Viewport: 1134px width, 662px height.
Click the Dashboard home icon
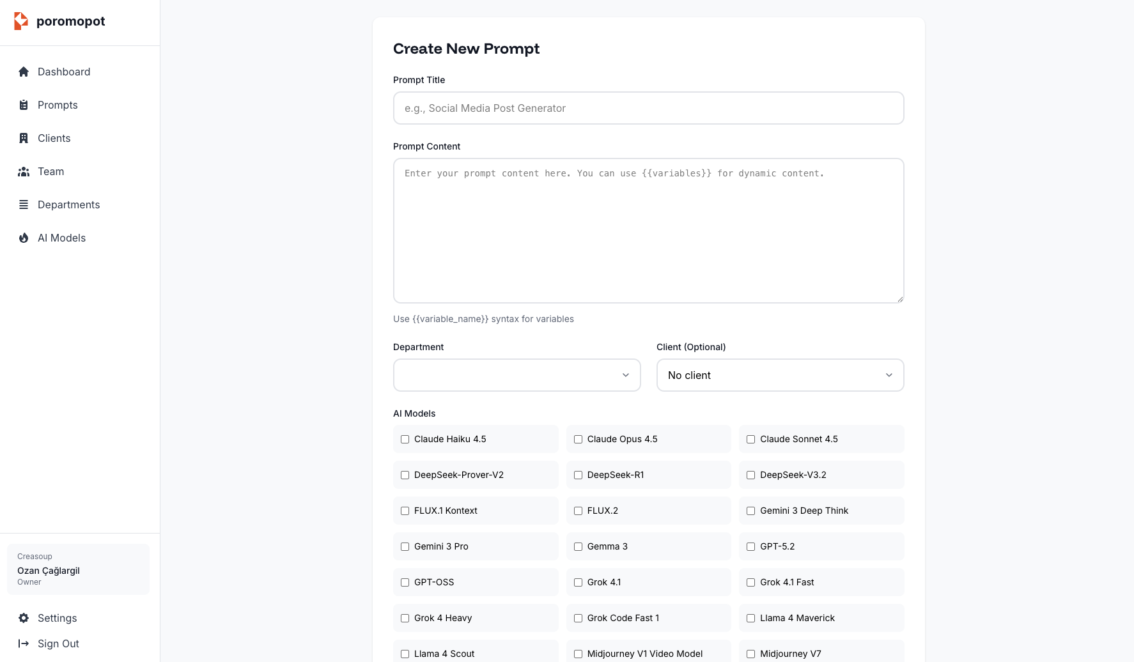[x=24, y=72]
